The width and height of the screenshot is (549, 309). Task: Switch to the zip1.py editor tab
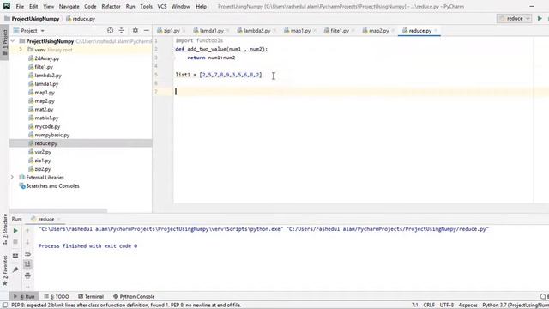(x=172, y=31)
